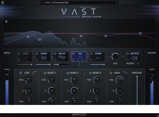Click the BAND 1 GAIN knob -10.9
The height and width of the screenshot is (117, 159).
pos(52,101)
